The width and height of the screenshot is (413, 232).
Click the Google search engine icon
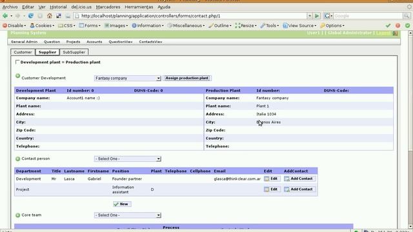tap(327, 15)
